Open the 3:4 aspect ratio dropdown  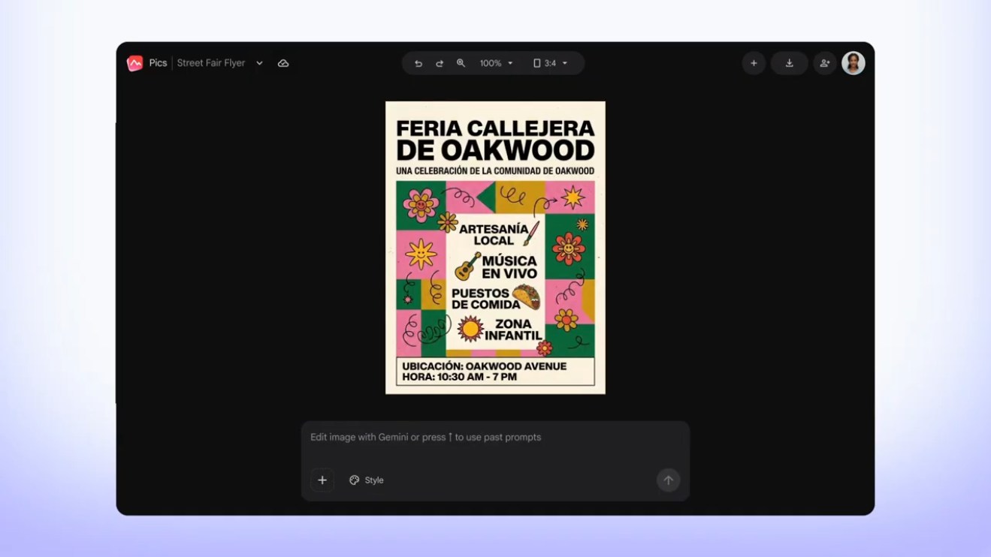(551, 63)
